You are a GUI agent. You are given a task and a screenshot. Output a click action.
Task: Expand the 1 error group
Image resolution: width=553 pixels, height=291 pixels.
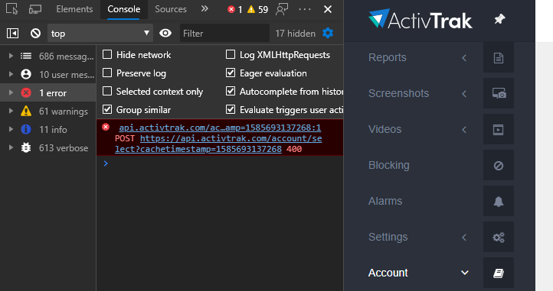(x=11, y=92)
